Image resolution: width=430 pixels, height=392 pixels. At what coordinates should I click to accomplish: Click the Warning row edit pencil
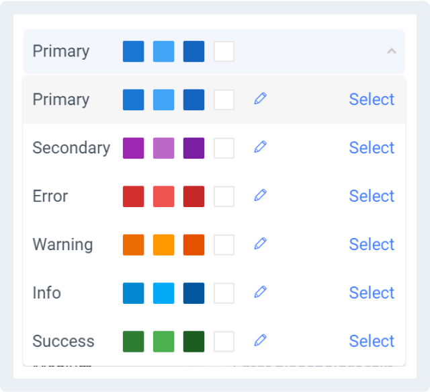pos(260,243)
